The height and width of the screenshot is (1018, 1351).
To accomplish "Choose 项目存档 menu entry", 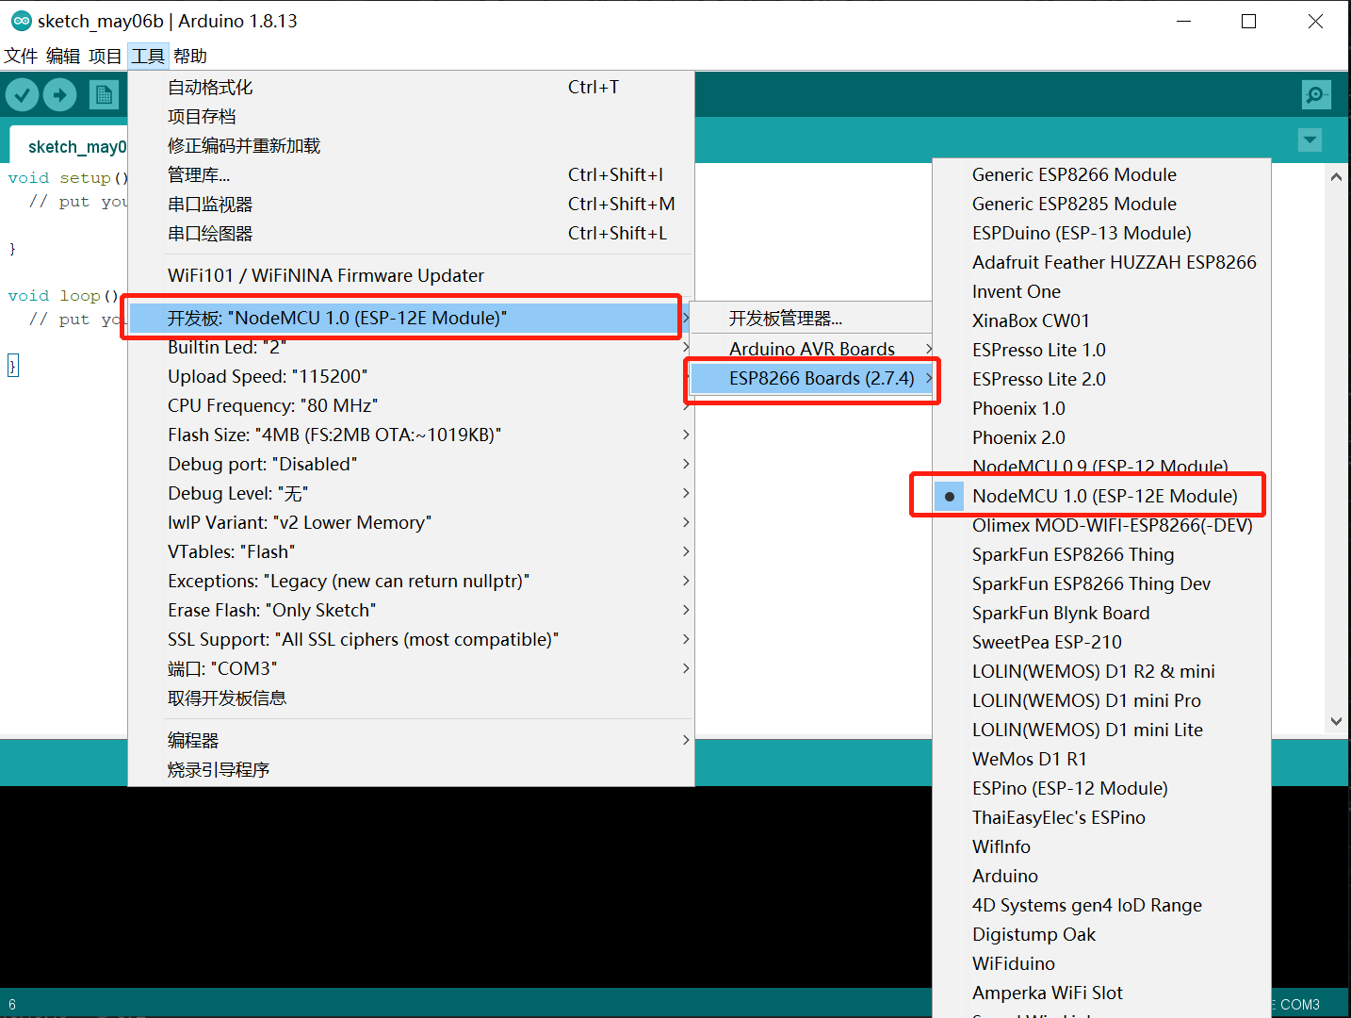I will 411,117.
